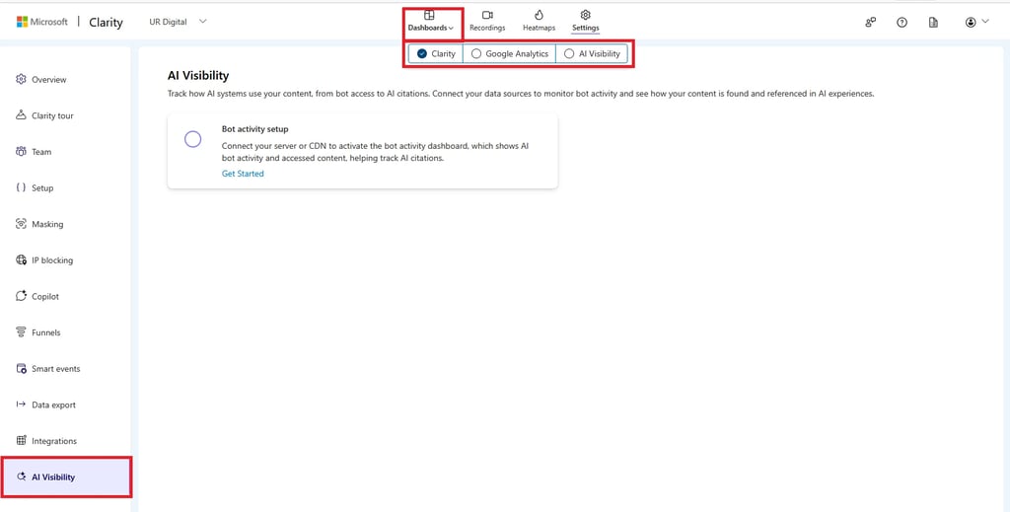
Task: Open the Setup settings page
Action: coord(42,188)
